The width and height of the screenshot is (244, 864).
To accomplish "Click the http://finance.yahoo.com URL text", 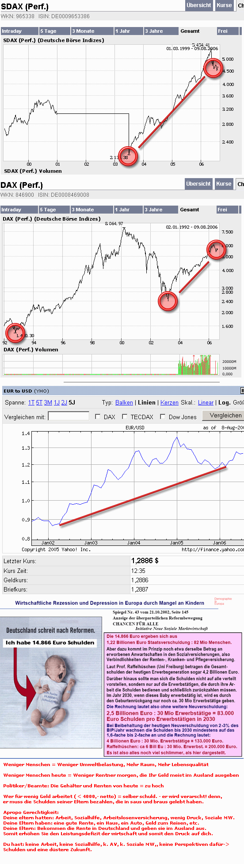I will click(213, 549).
